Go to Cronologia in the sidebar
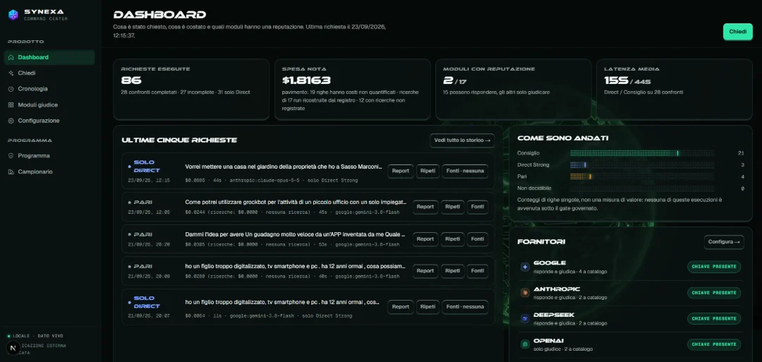 (49, 89)
